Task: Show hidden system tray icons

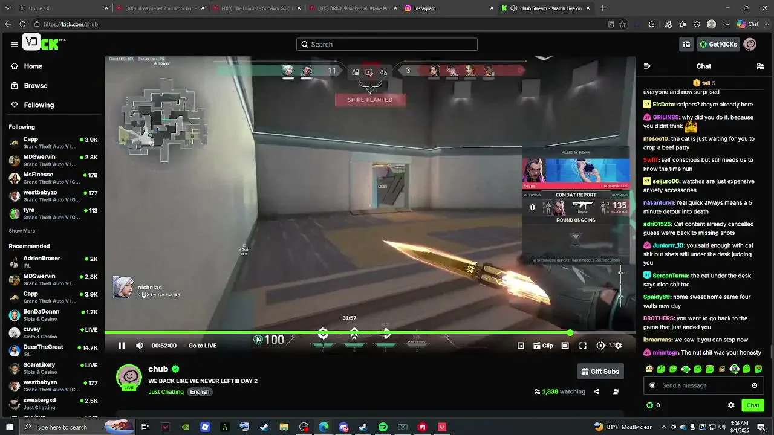Action: pos(663,427)
